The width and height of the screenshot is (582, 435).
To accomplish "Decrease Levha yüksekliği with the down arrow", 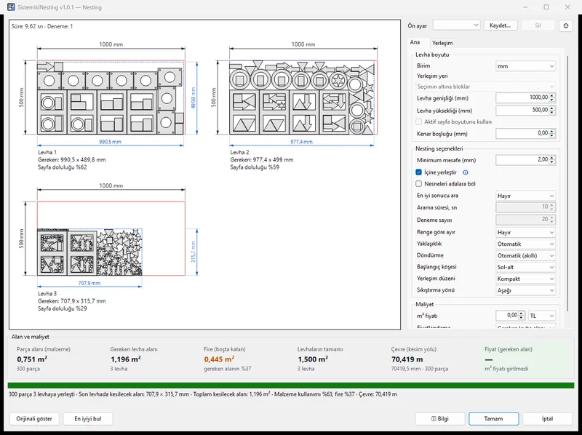I will (552, 113).
